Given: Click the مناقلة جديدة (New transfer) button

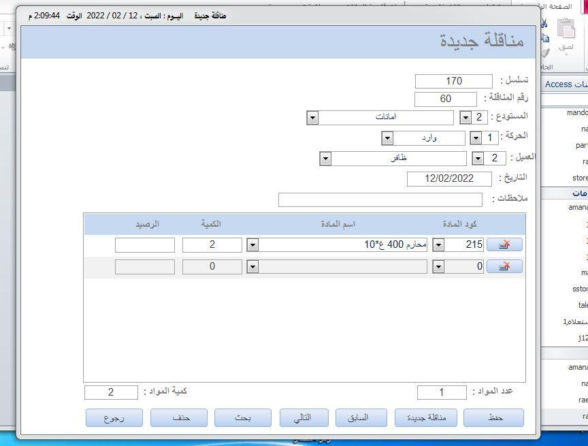Looking at the screenshot, I should tap(425, 417).
